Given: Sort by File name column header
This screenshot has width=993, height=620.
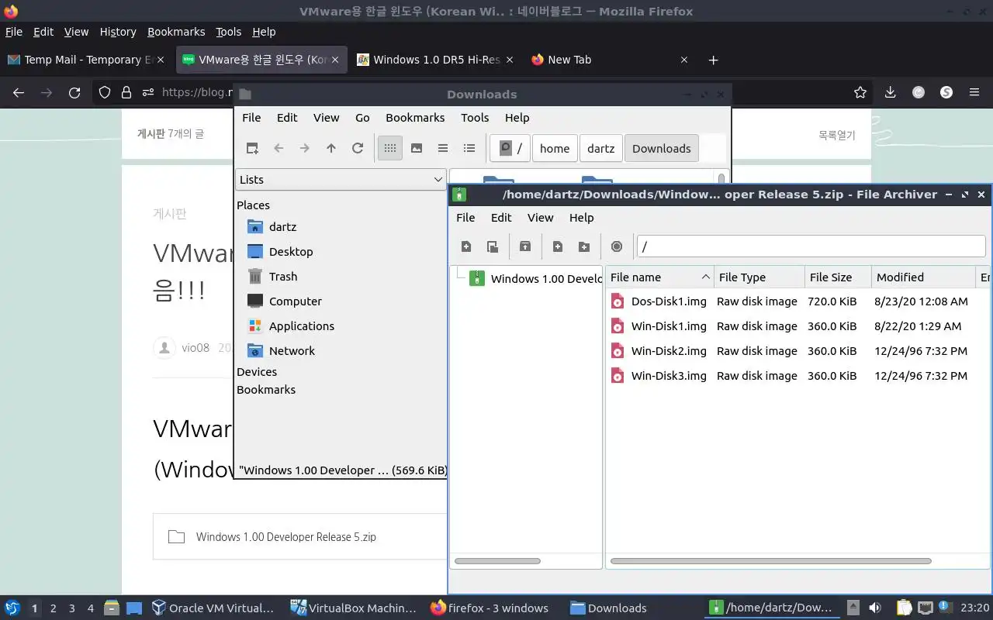Looking at the screenshot, I should pyautogui.click(x=660, y=277).
